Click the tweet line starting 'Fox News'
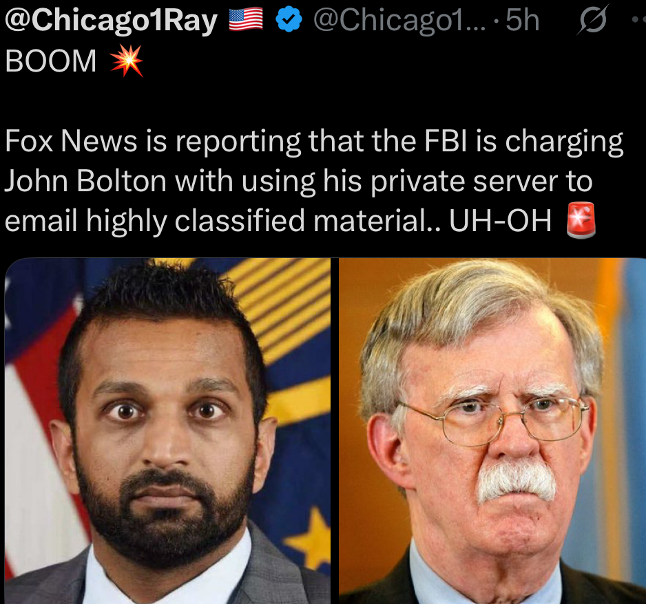The width and height of the screenshot is (646, 604). click(x=314, y=142)
